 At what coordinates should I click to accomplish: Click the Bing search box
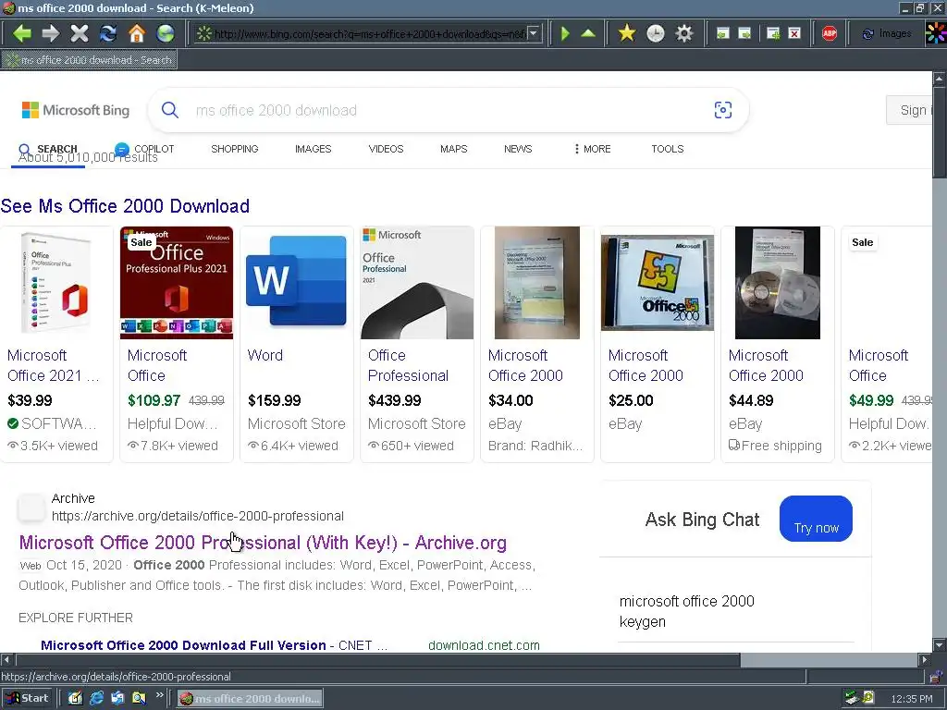449,110
